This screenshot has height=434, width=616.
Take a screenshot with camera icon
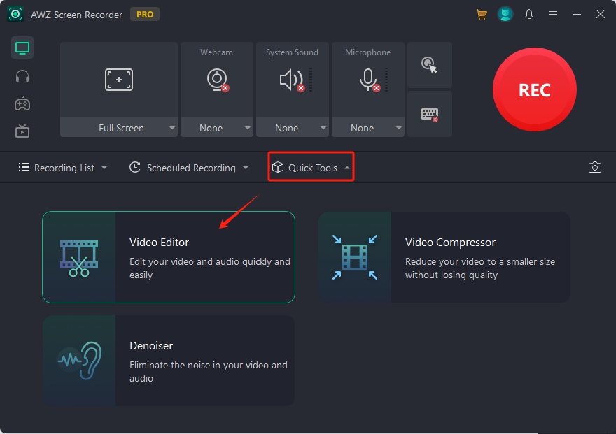click(x=595, y=168)
